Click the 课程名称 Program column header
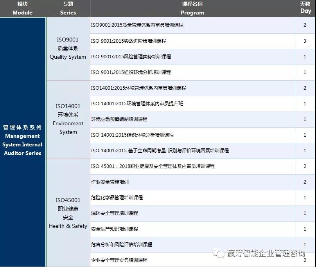316x267 pixels. (192, 8)
